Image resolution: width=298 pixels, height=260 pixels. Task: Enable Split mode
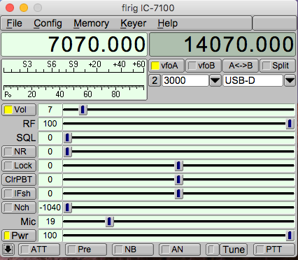(x=278, y=66)
